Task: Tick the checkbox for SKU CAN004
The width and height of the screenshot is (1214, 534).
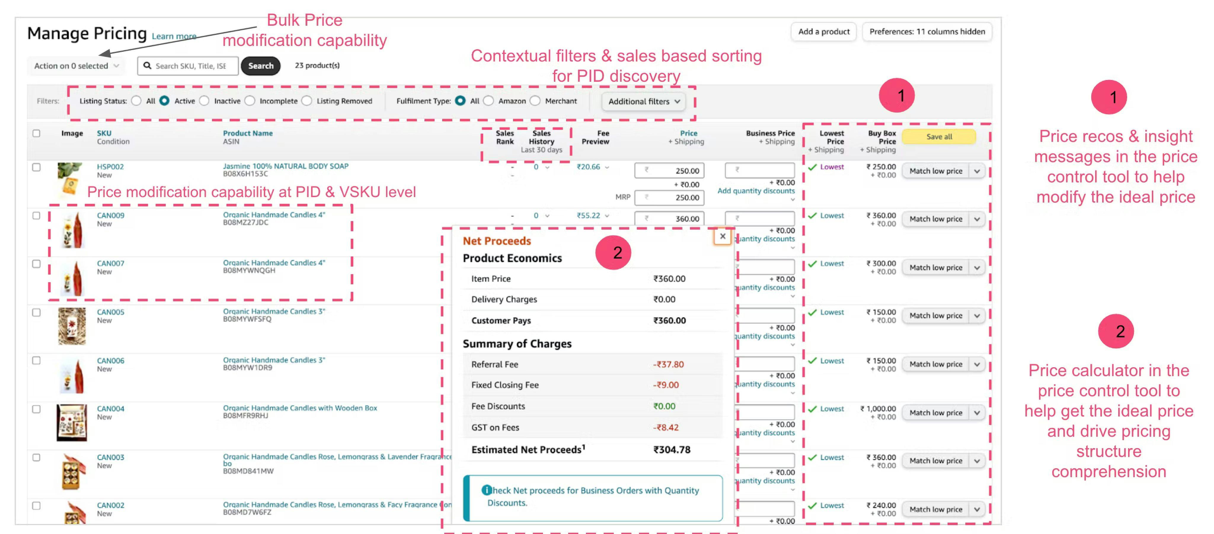Action: (36, 409)
